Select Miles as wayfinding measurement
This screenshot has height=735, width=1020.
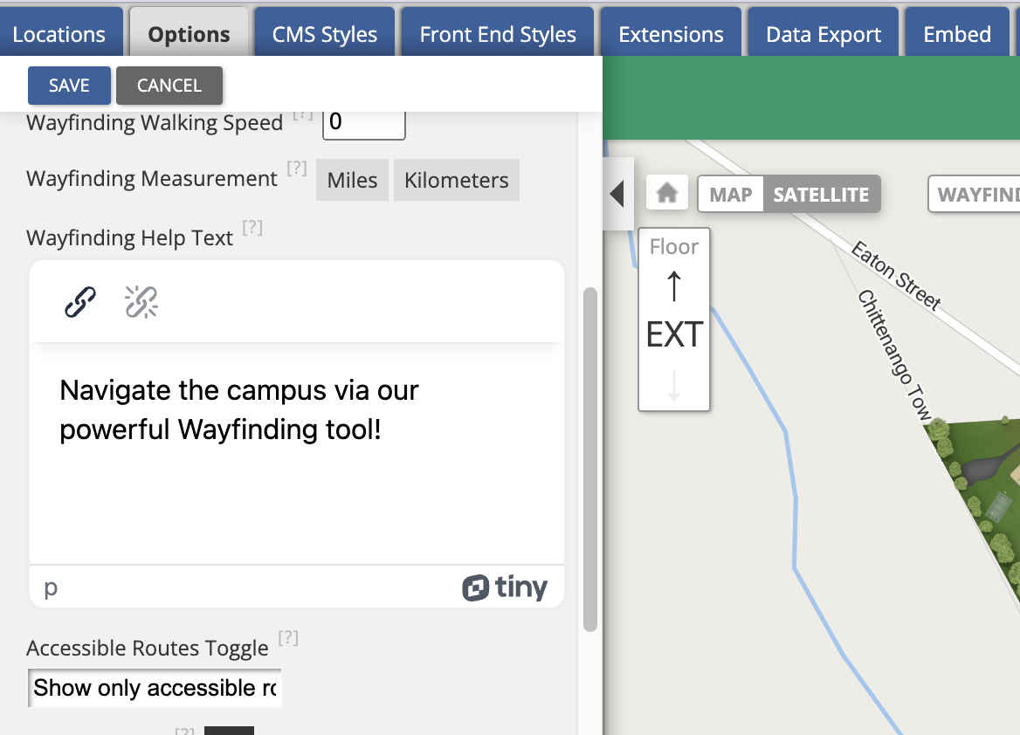click(352, 180)
